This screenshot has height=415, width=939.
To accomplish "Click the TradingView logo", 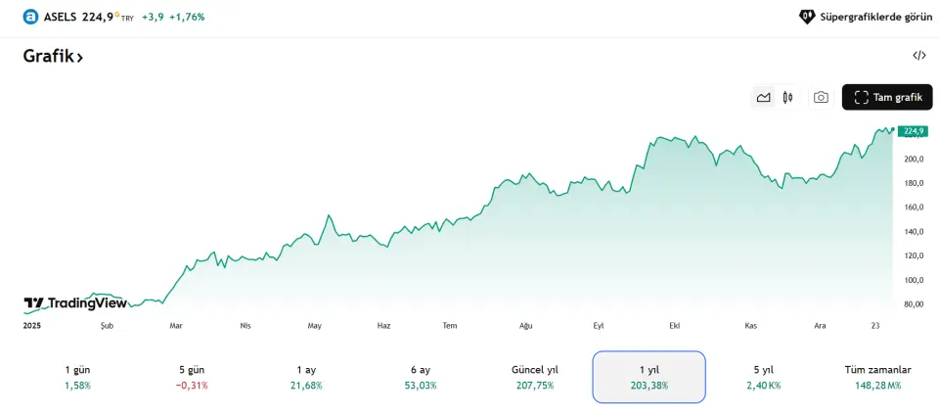I will tap(75, 303).
